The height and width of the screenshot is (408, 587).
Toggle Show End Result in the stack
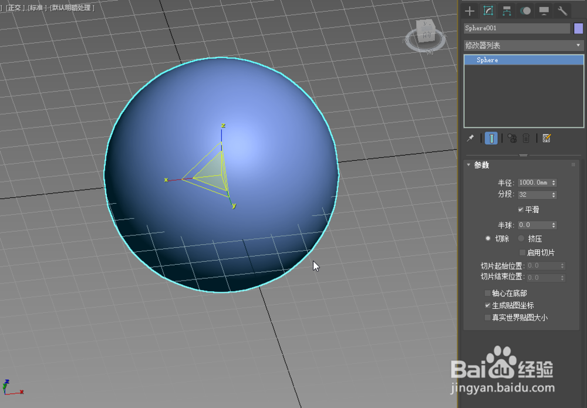(491, 138)
